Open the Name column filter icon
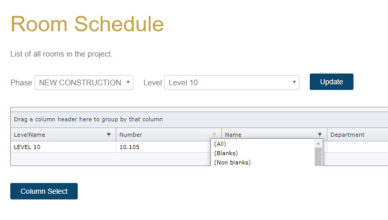388x220 pixels. (320, 135)
